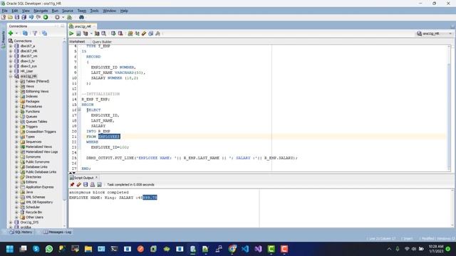Expand the Procedures node

click(16, 107)
